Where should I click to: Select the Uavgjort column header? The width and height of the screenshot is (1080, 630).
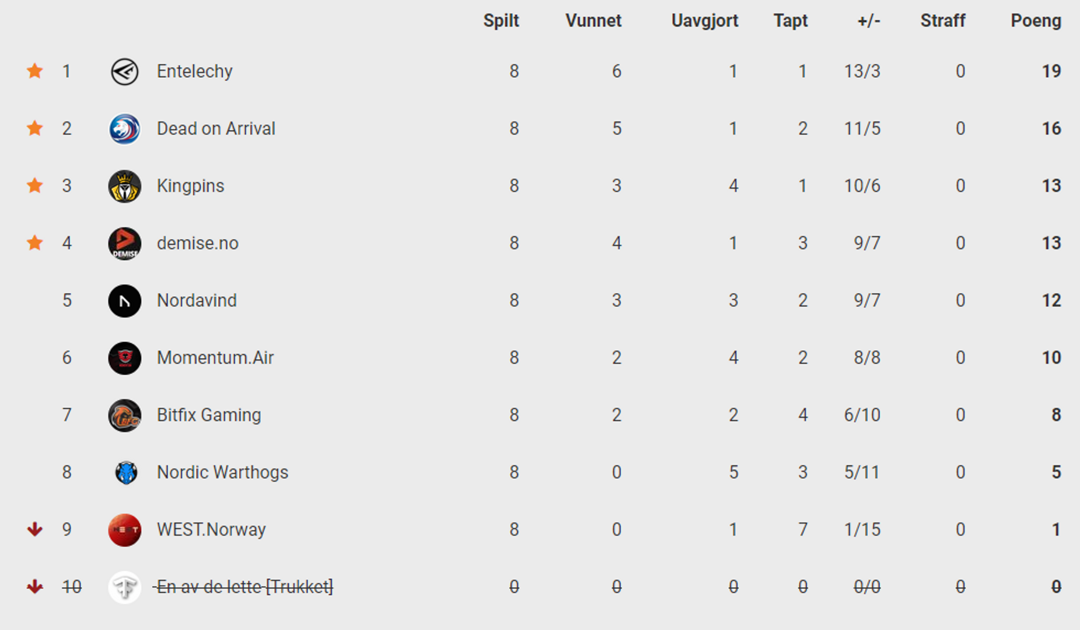point(705,21)
